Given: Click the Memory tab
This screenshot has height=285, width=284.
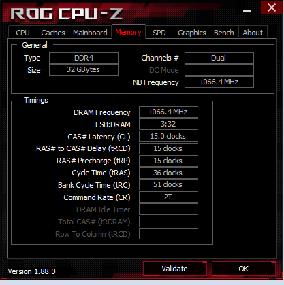Looking at the screenshot, I should [x=129, y=32].
